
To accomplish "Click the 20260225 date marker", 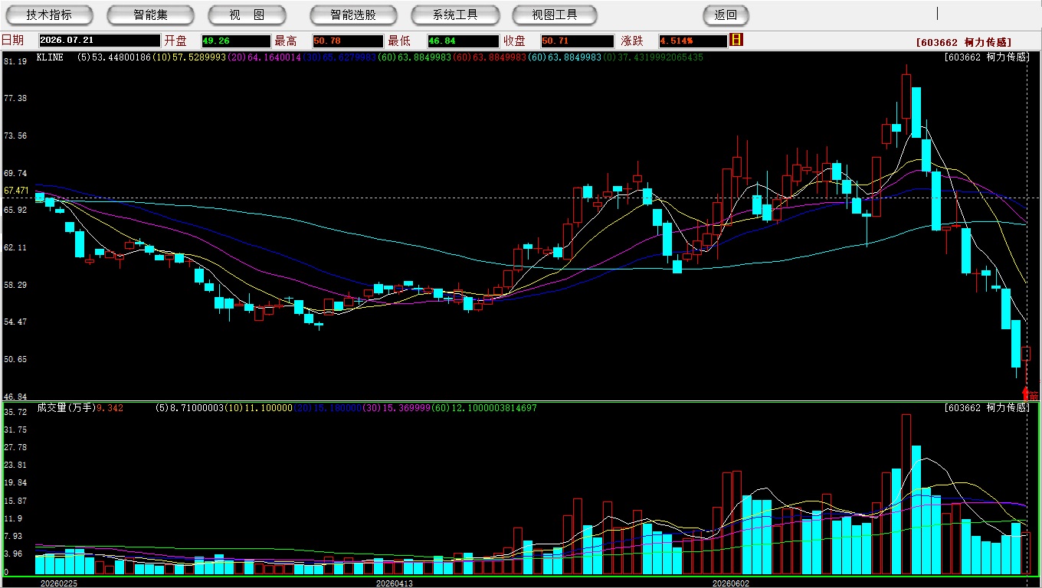I will pos(59,583).
